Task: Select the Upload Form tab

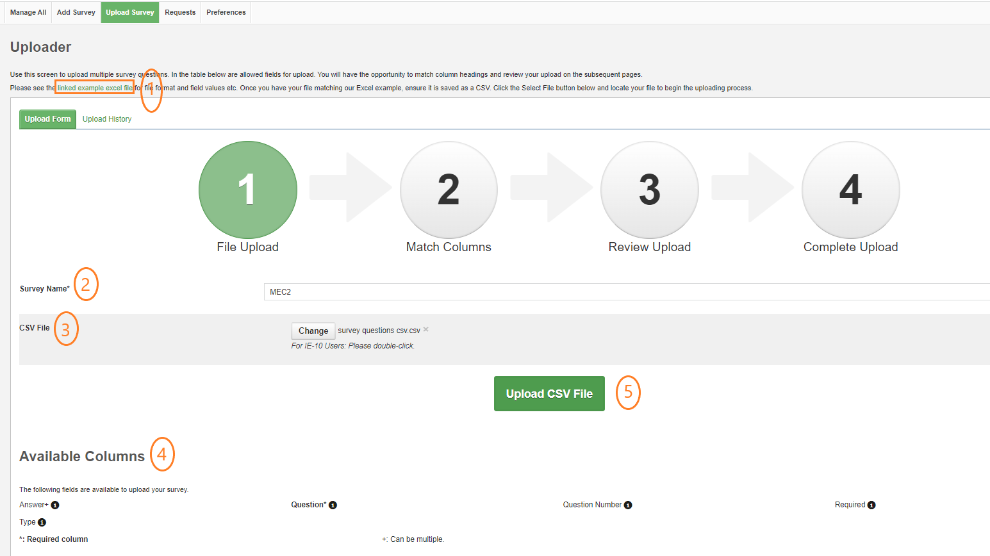Action: [48, 119]
